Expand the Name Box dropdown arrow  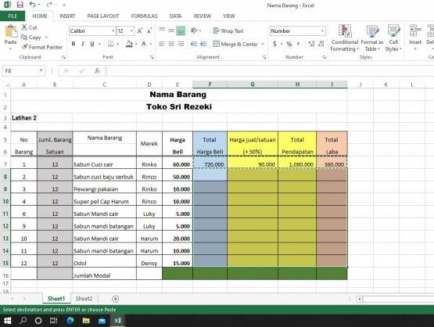41,70
